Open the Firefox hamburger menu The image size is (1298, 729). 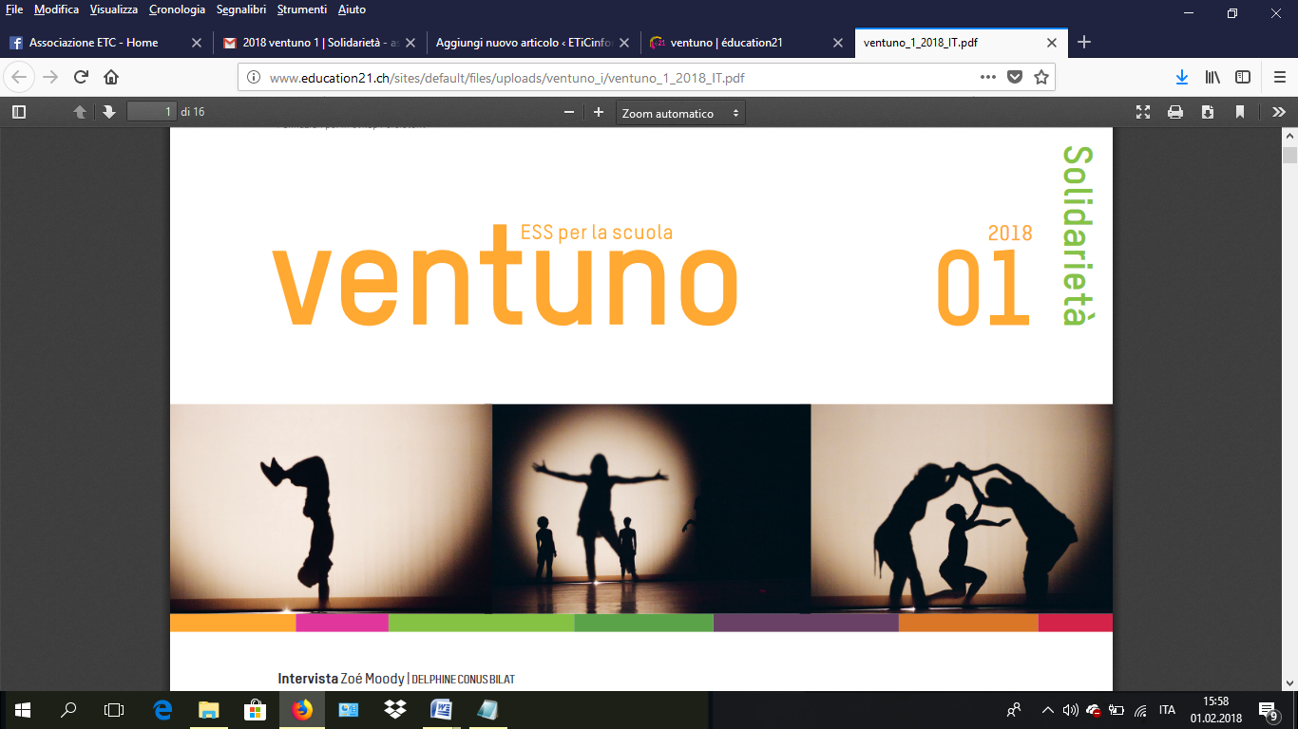1279,77
